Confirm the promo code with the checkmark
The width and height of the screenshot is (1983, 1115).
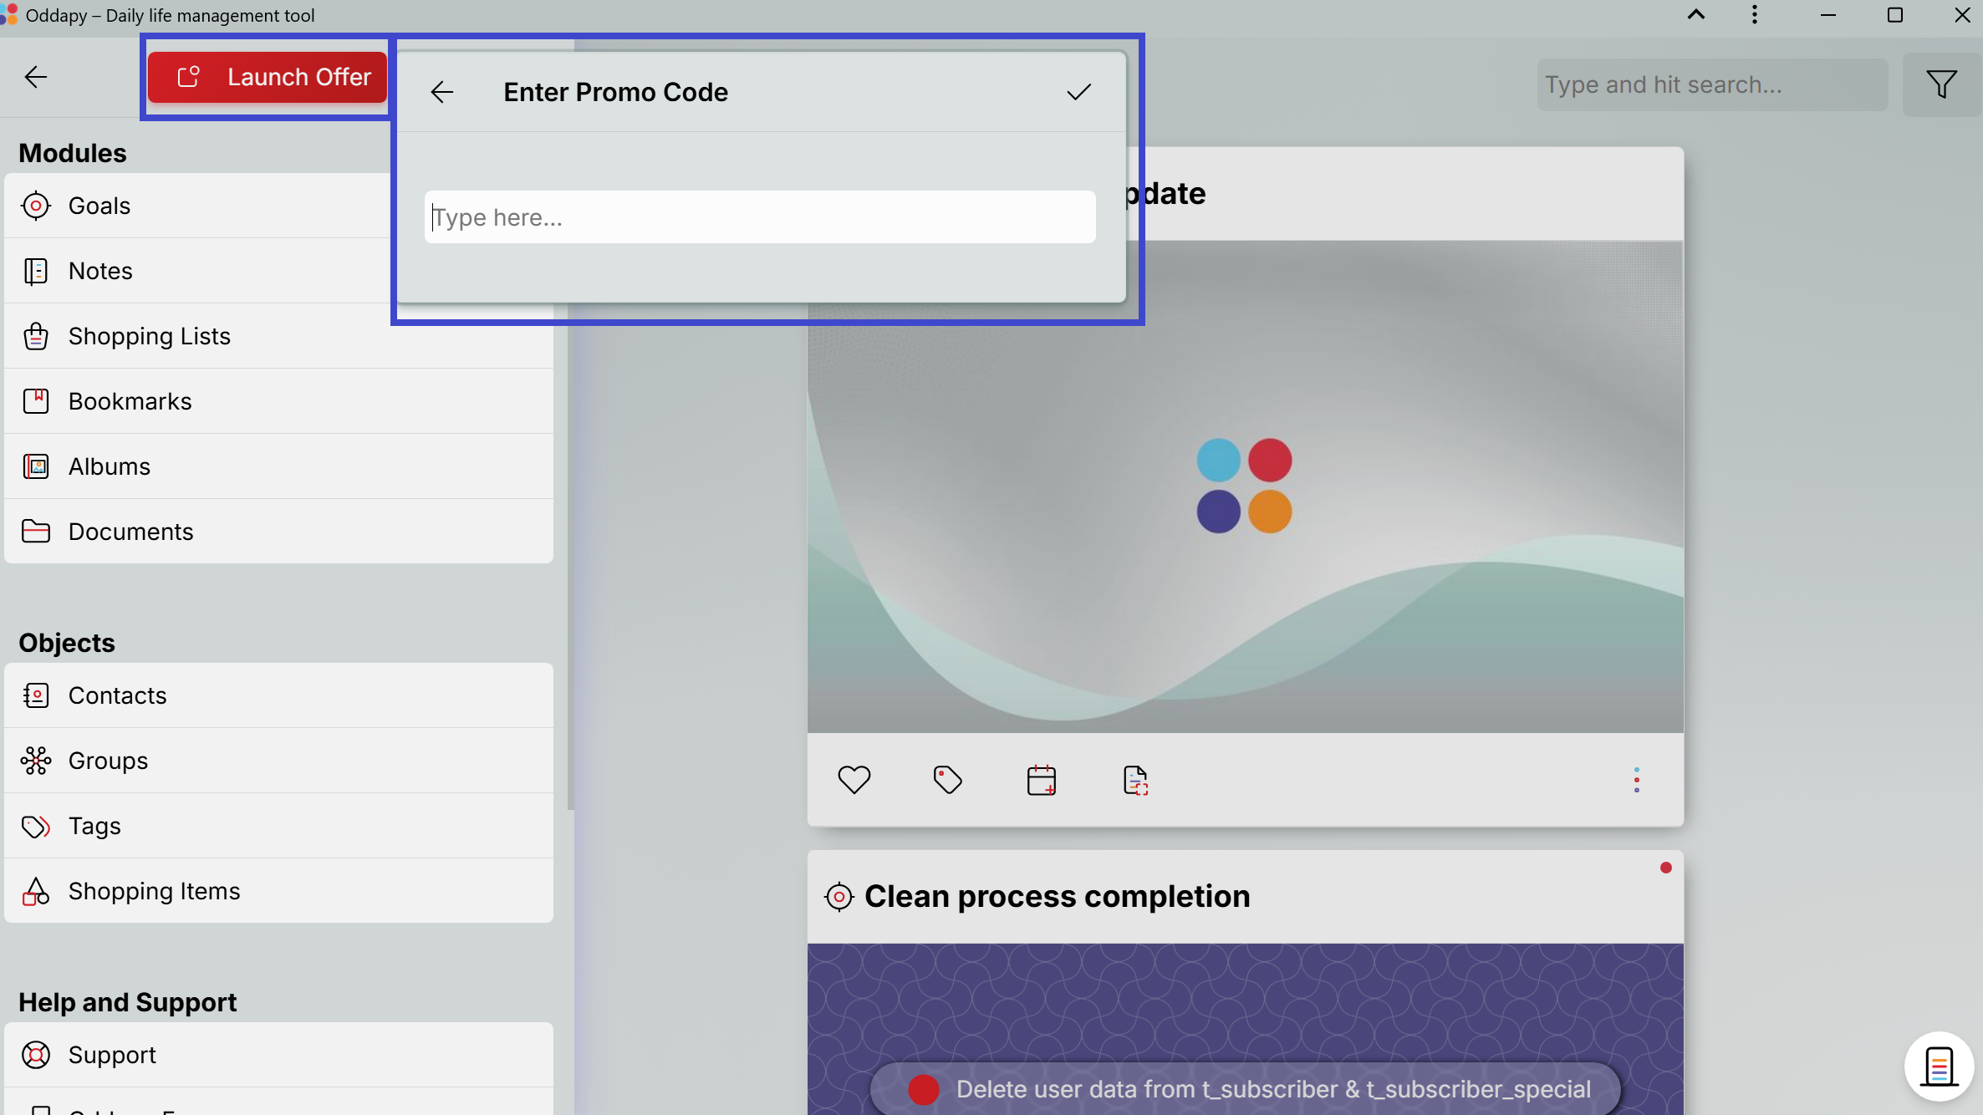pos(1078,92)
